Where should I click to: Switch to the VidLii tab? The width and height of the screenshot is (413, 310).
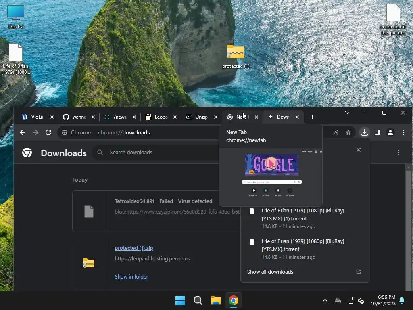tap(33, 117)
